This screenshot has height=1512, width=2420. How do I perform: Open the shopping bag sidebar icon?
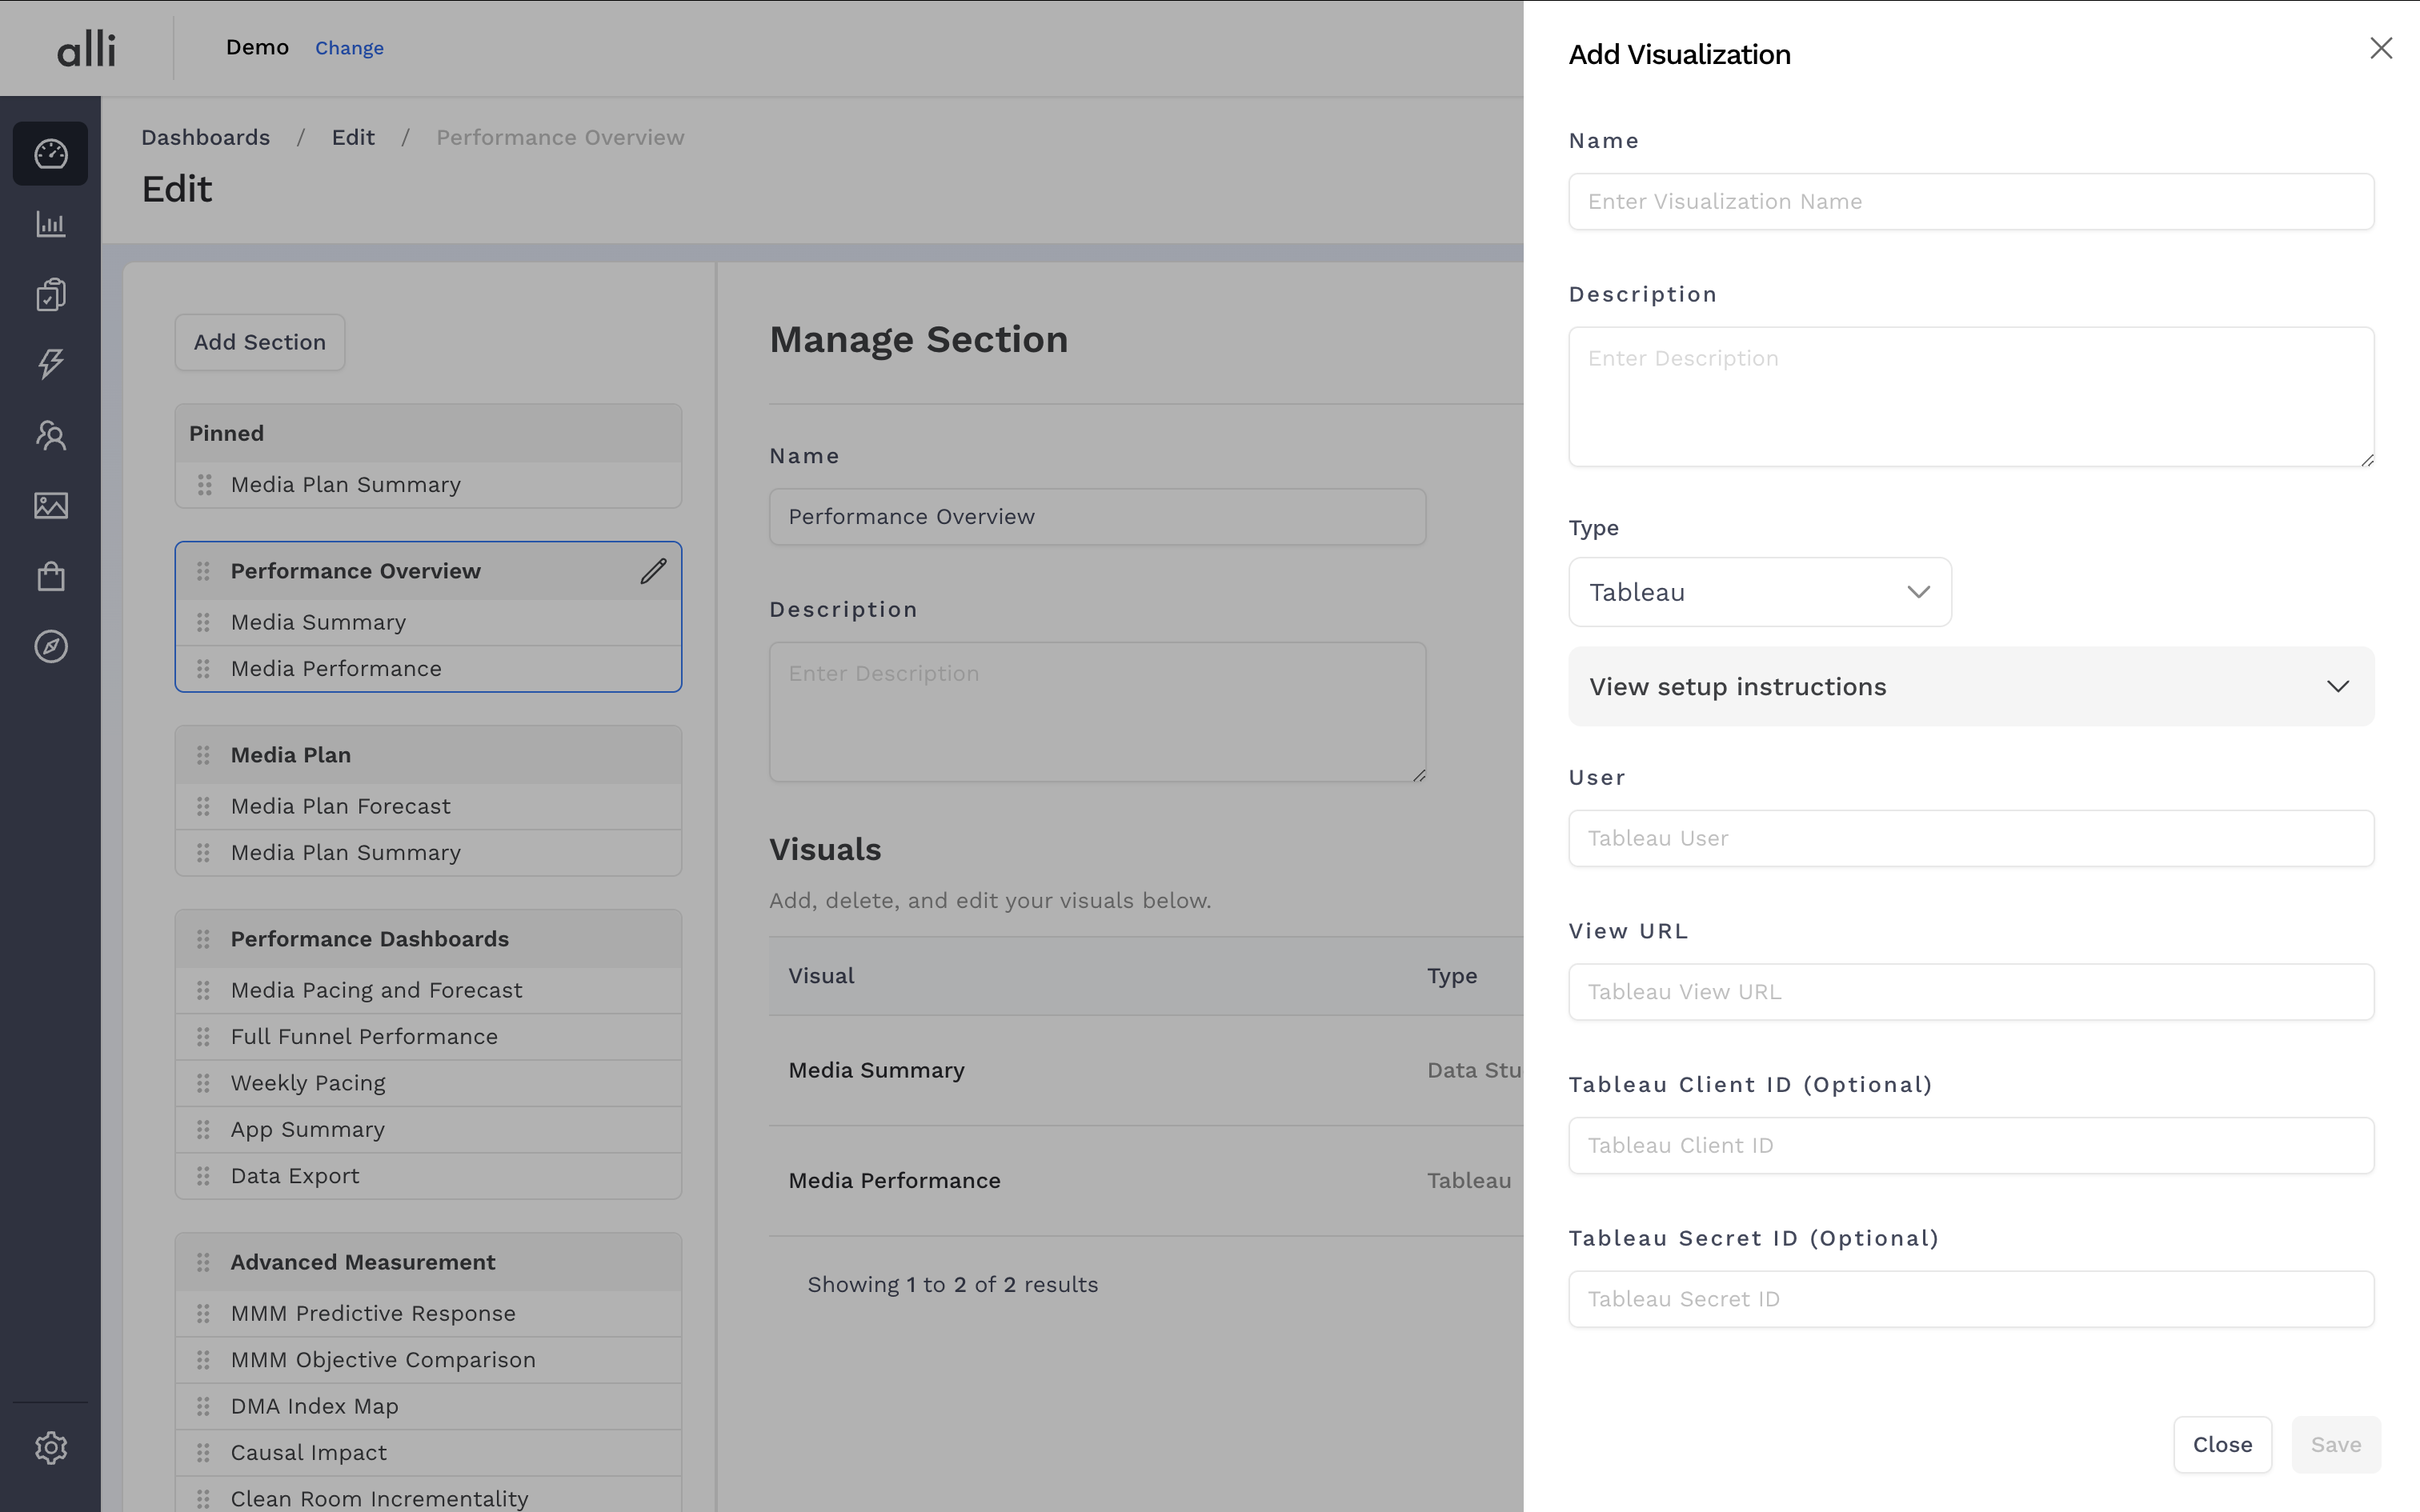tap(51, 576)
